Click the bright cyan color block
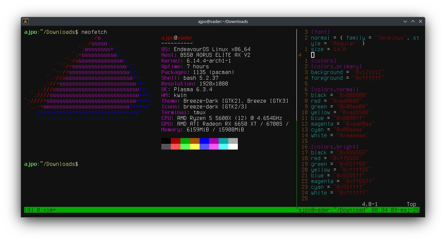This screenshot has height=242, width=446. (223, 147)
